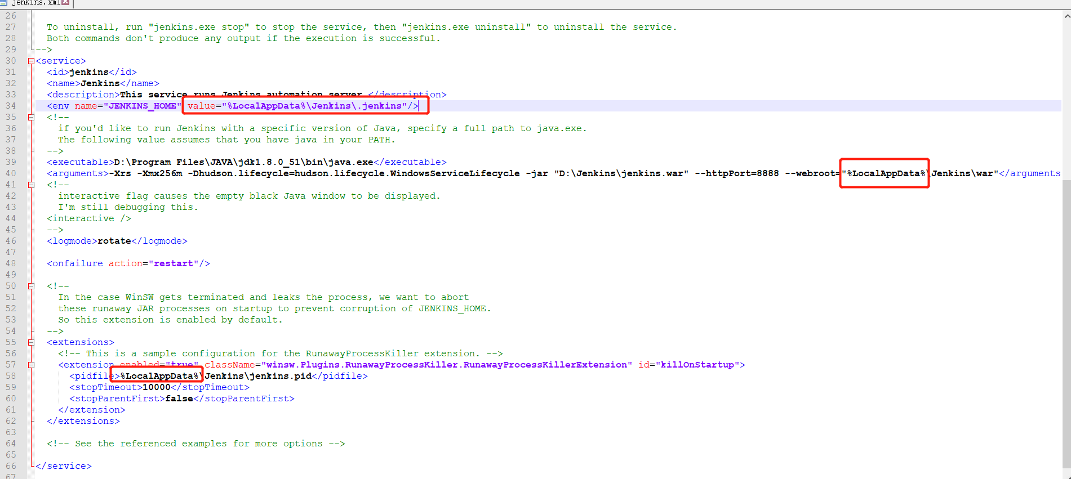The width and height of the screenshot is (1071, 479).
Task: Click line number 66 in the margin
Action: click(11, 466)
